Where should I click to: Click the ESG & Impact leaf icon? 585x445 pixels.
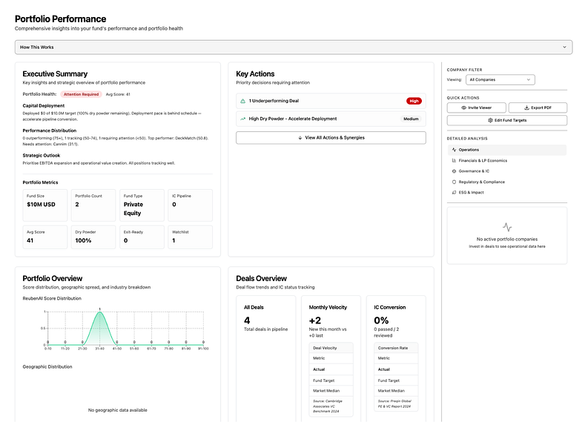[454, 193]
